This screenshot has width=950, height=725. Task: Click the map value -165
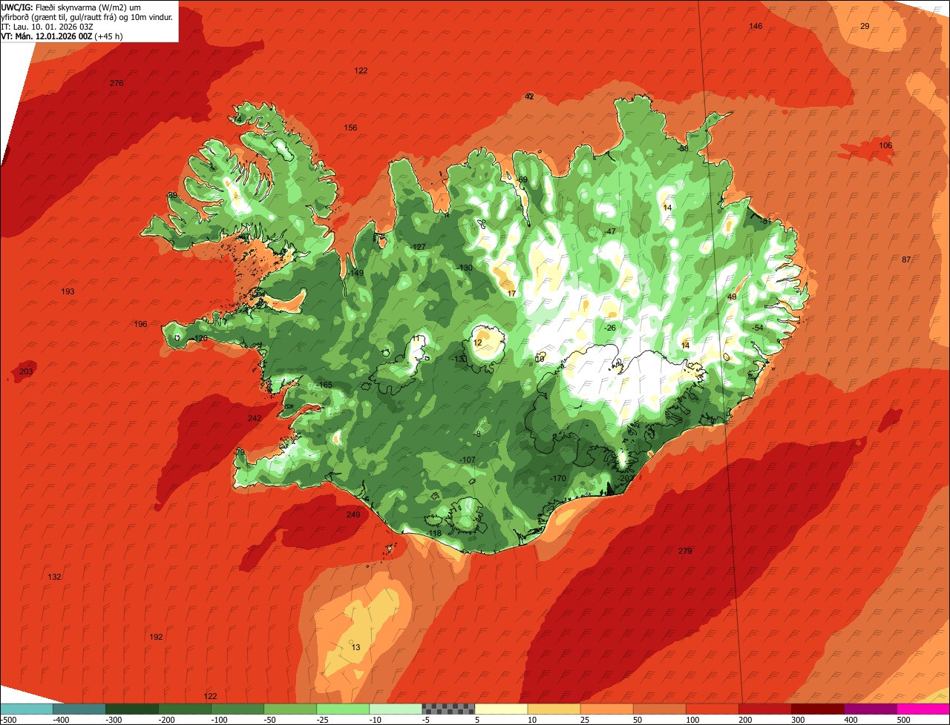pyautogui.click(x=324, y=385)
